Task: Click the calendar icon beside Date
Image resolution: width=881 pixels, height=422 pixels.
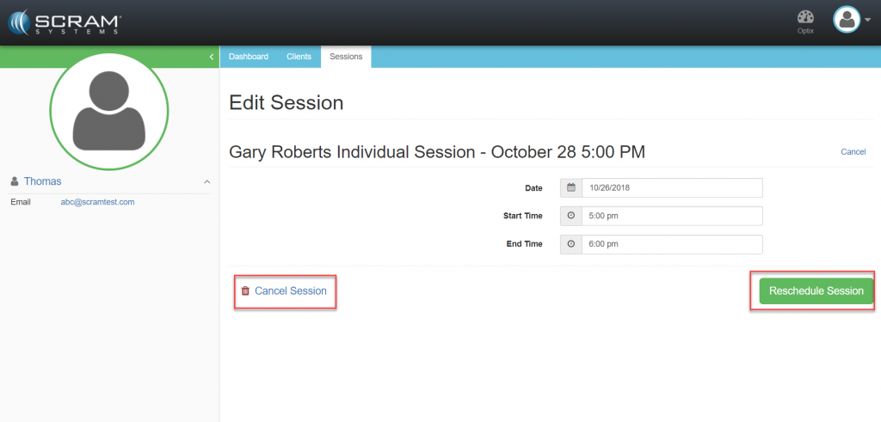Action: (570, 187)
